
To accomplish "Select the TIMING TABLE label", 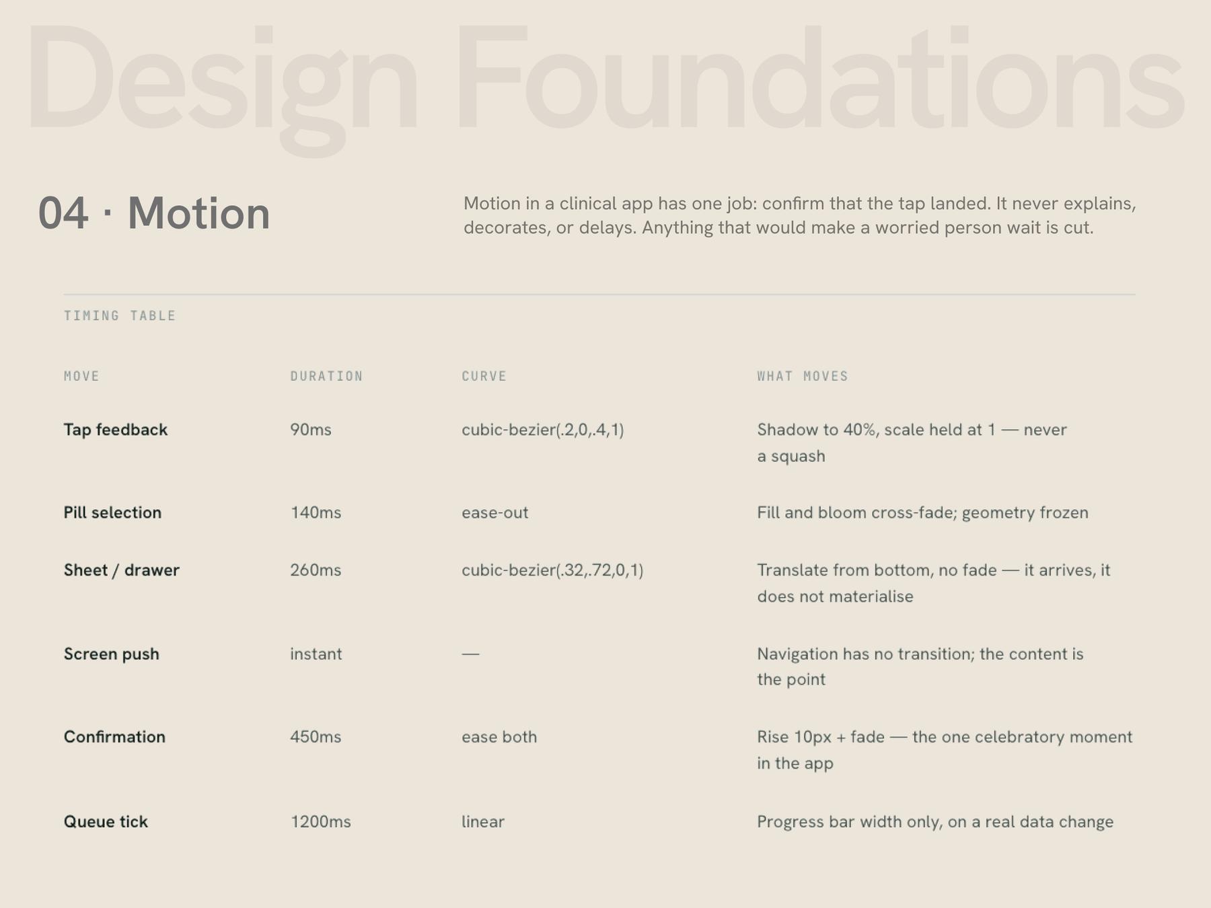I will [x=120, y=315].
